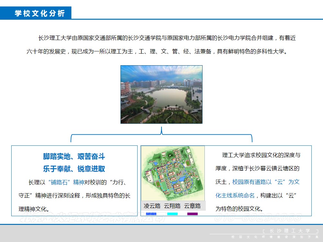Image resolution: width=323 pixels, height=242 pixels.
Task: Select the intro paragraph beginning 长沙理工大学由原国家交通部
Action: coord(161,45)
